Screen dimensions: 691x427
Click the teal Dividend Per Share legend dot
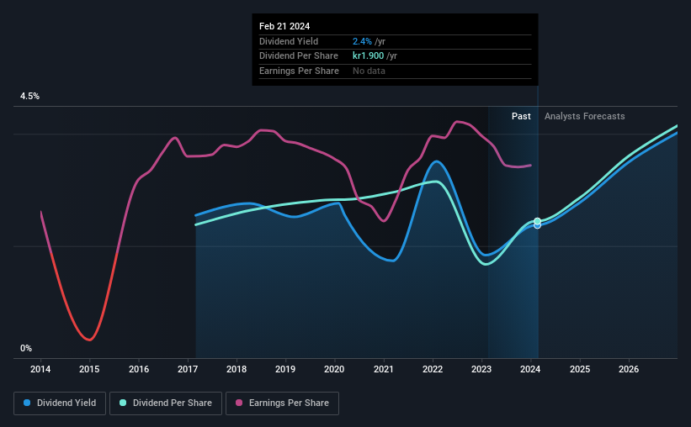[x=123, y=403]
